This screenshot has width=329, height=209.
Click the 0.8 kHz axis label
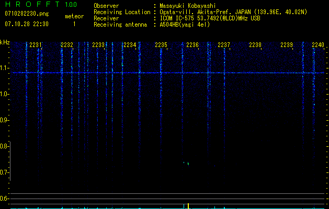click(4, 146)
